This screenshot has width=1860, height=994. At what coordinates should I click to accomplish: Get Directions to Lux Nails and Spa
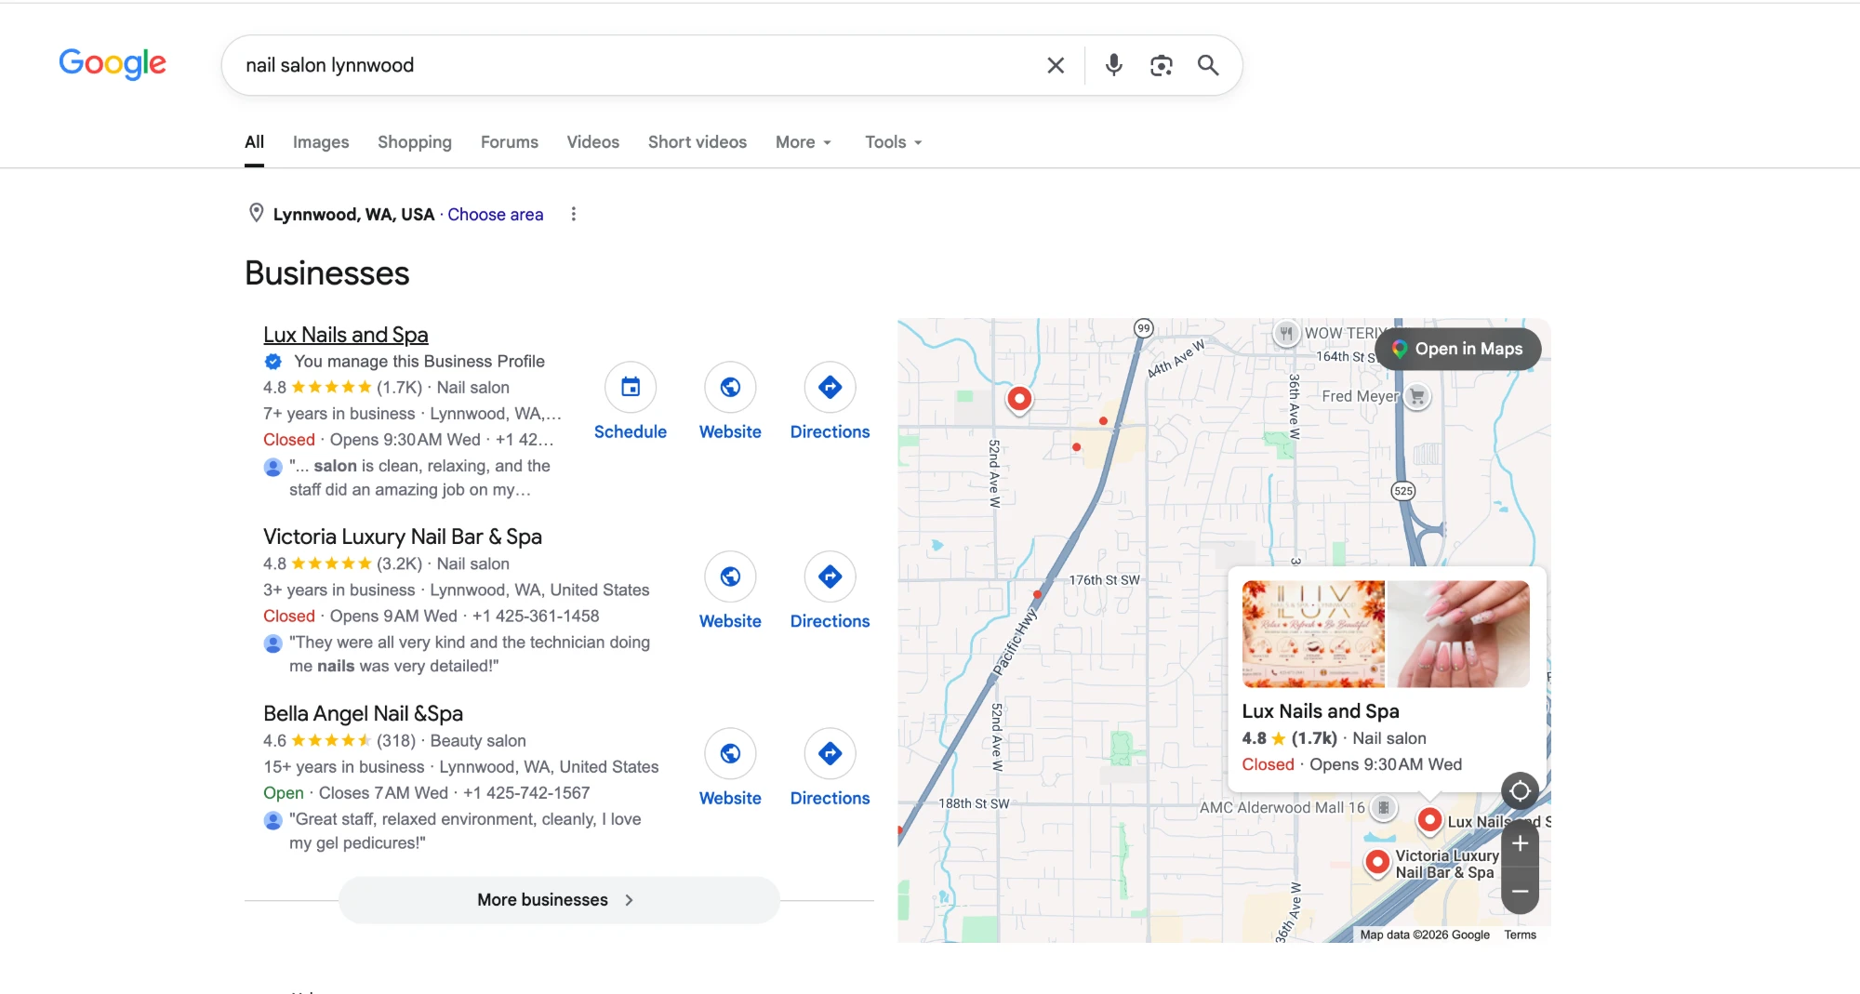(x=830, y=387)
